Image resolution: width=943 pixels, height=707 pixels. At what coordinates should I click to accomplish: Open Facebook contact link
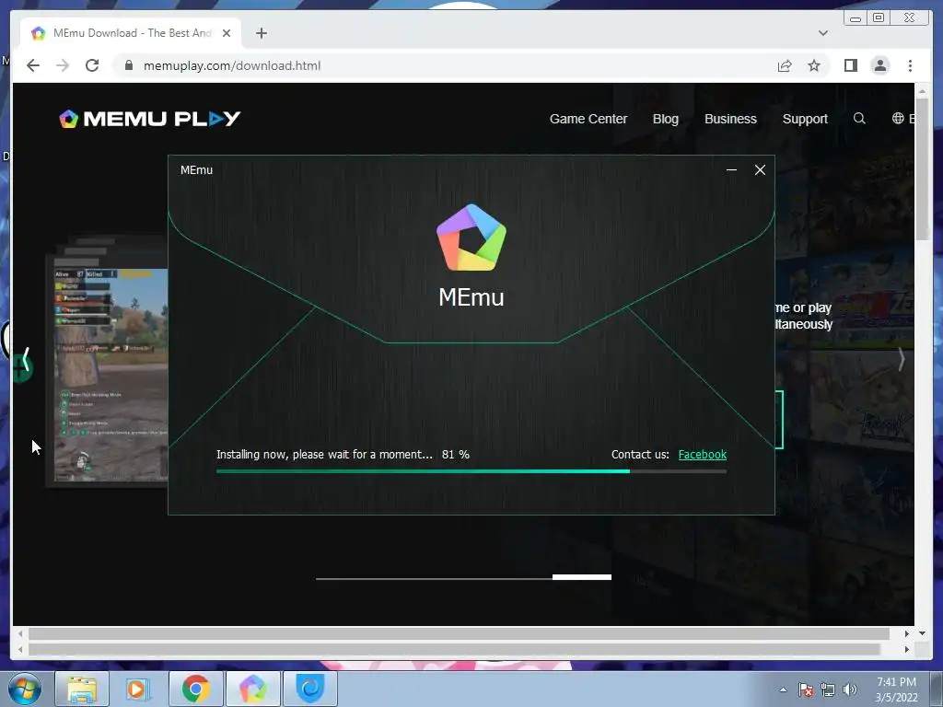[703, 455]
